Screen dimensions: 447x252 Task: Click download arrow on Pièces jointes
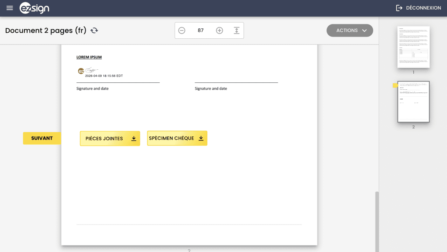pos(134,139)
